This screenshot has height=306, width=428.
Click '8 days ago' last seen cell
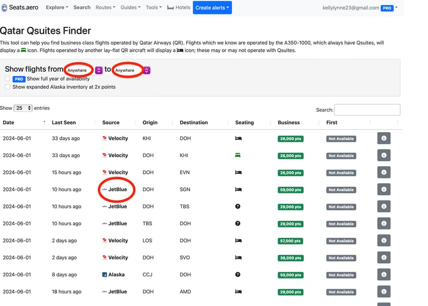(65, 275)
